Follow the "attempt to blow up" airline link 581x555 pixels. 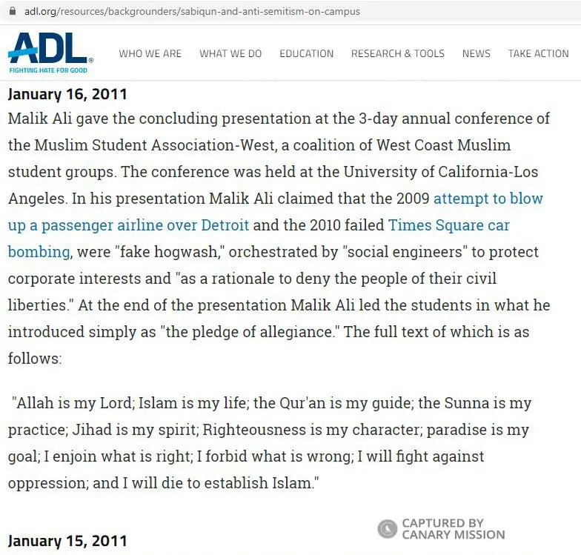click(488, 199)
